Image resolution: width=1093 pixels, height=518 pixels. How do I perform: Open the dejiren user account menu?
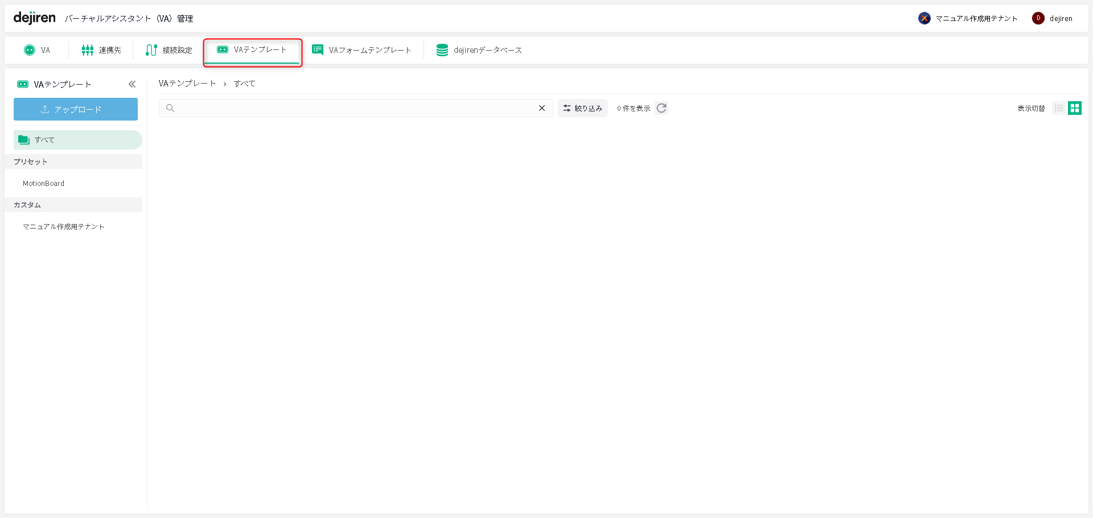coord(1053,18)
